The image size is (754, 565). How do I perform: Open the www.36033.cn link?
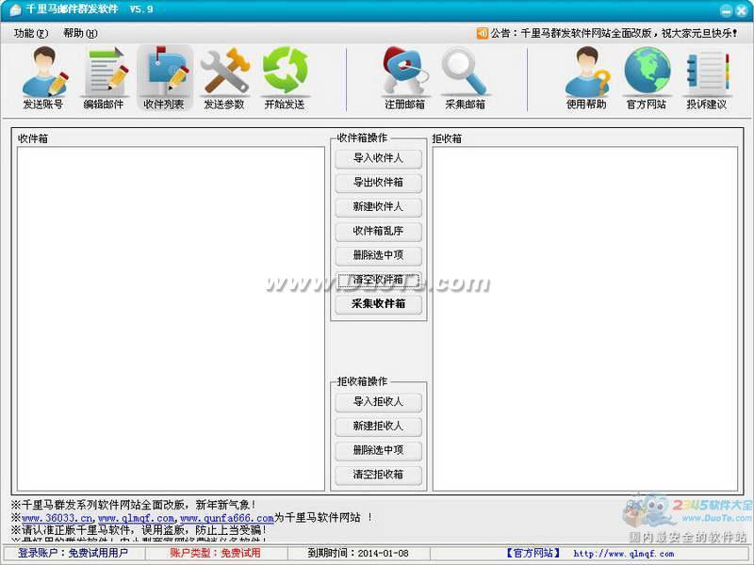point(57,518)
